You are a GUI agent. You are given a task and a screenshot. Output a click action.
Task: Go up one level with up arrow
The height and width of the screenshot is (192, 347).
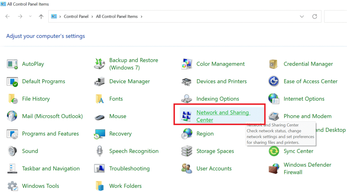41,16
